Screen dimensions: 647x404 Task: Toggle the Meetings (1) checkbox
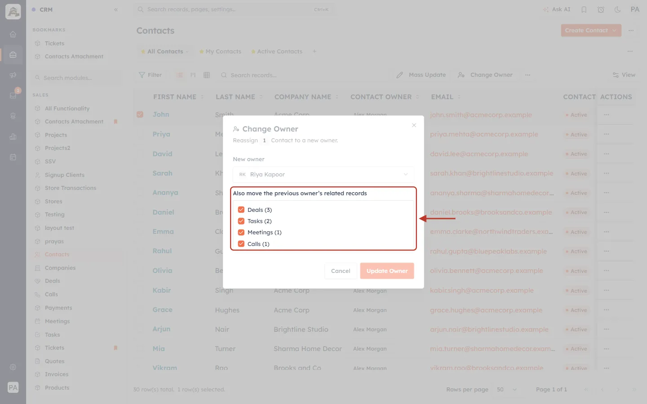241,232
